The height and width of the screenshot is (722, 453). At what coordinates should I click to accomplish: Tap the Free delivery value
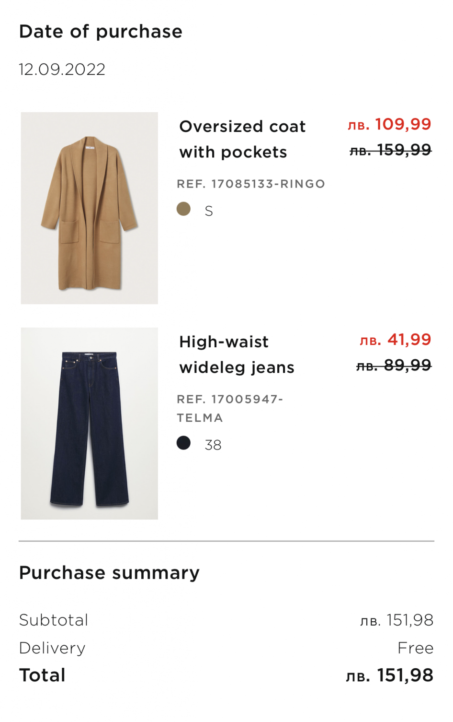415,648
